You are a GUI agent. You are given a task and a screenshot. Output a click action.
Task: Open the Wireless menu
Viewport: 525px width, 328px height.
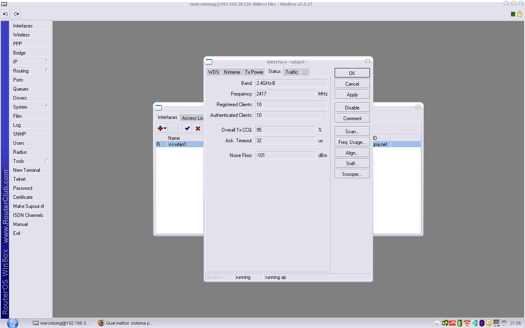pyautogui.click(x=30, y=35)
